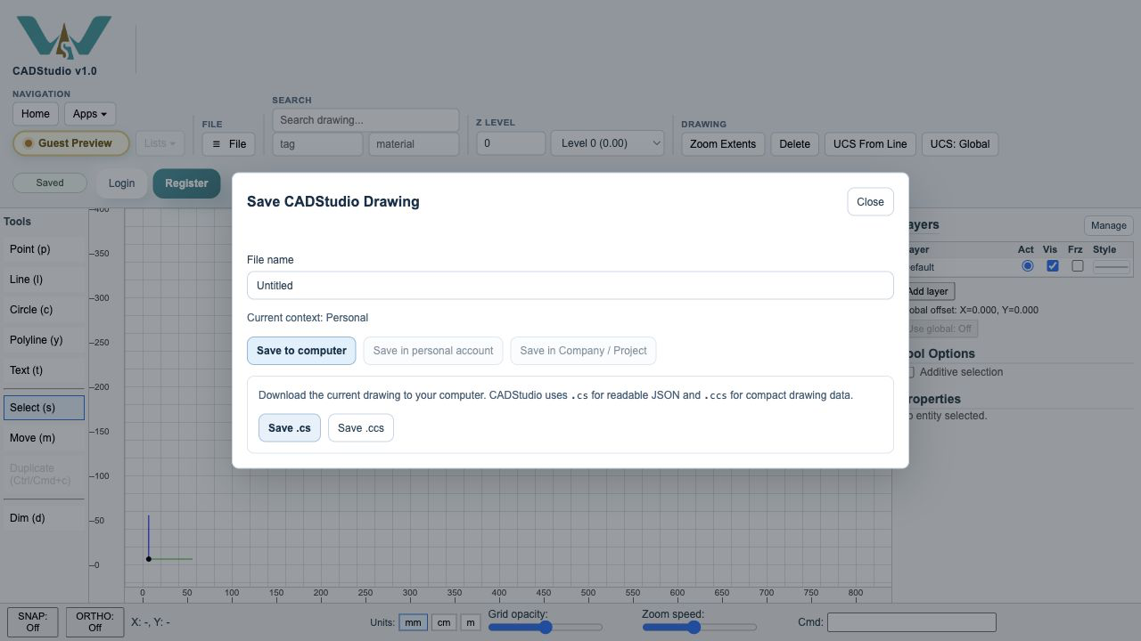The image size is (1141, 641).
Task: Click Zoom Extents
Action: (x=723, y=144)
